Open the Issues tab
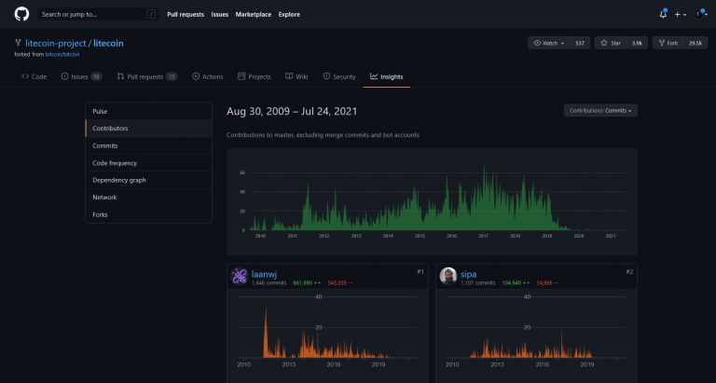716x383 pixels. [x=81, y=76]
